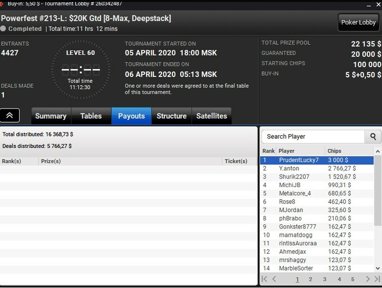The image size is (382, 288).
Task: Switch to the Tables tab
Action: pyautogui.click(x=91, y=116)
